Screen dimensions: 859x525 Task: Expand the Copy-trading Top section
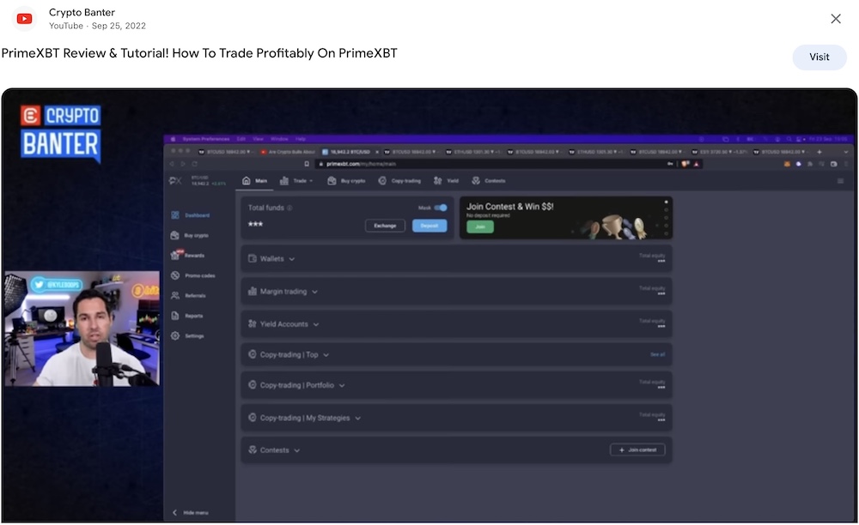point(456,354)
